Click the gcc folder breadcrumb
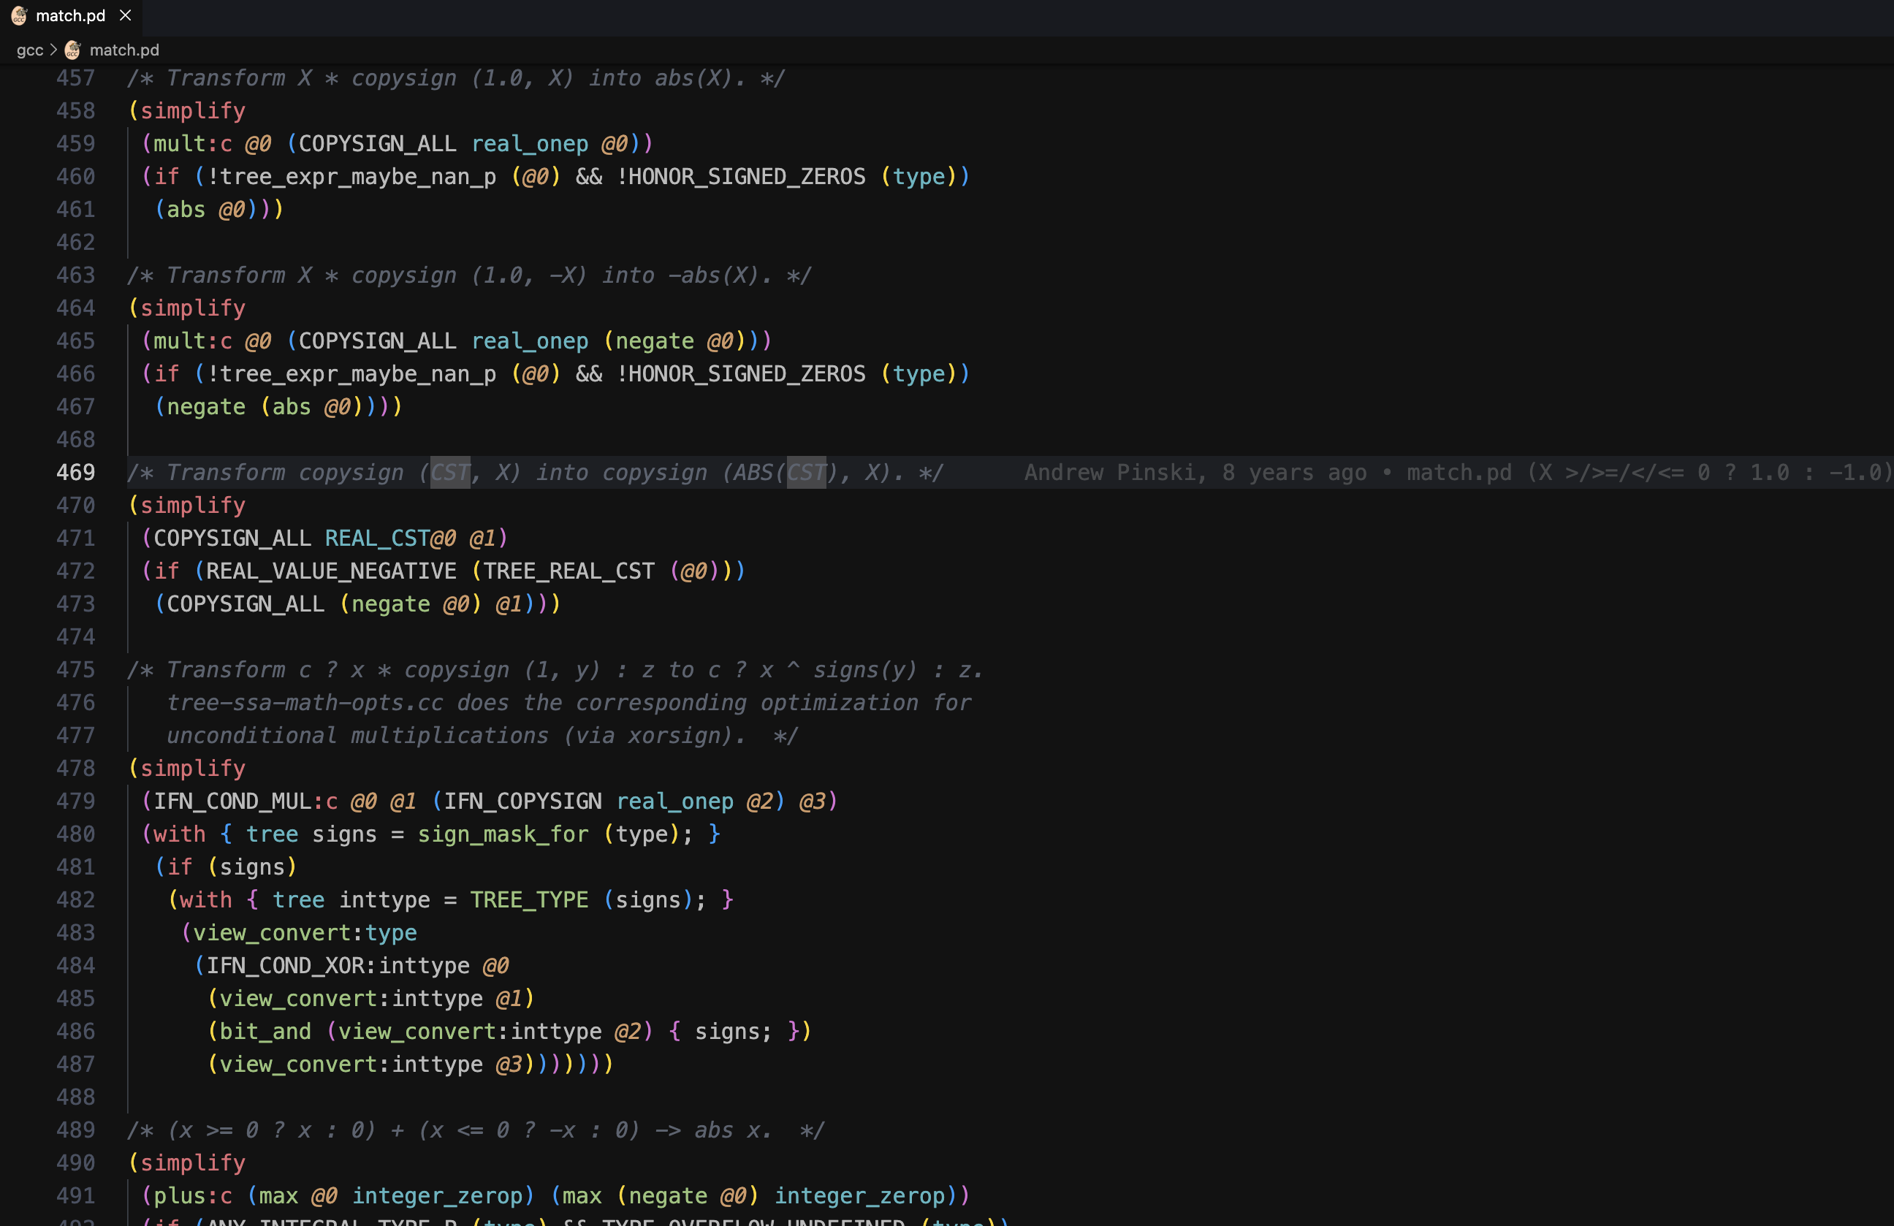This screenshot has width=1894, height=1226. coord(29,50)
